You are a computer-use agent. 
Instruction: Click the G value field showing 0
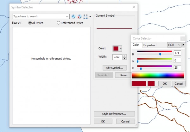(x=177, y=60)
